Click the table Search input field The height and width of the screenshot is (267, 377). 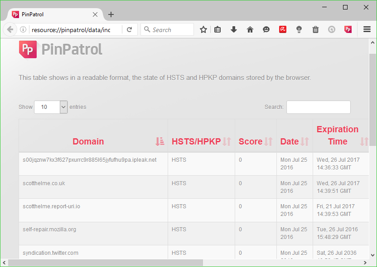coord(319,107)
